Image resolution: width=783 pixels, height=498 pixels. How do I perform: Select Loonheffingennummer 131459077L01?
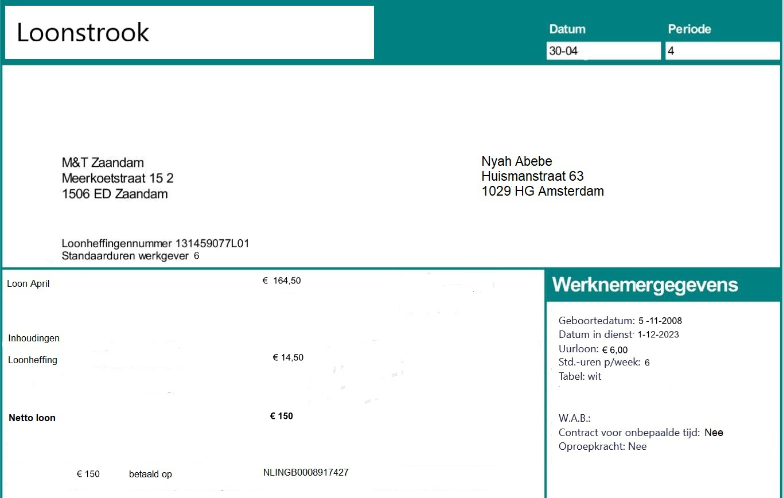(155, 244)
